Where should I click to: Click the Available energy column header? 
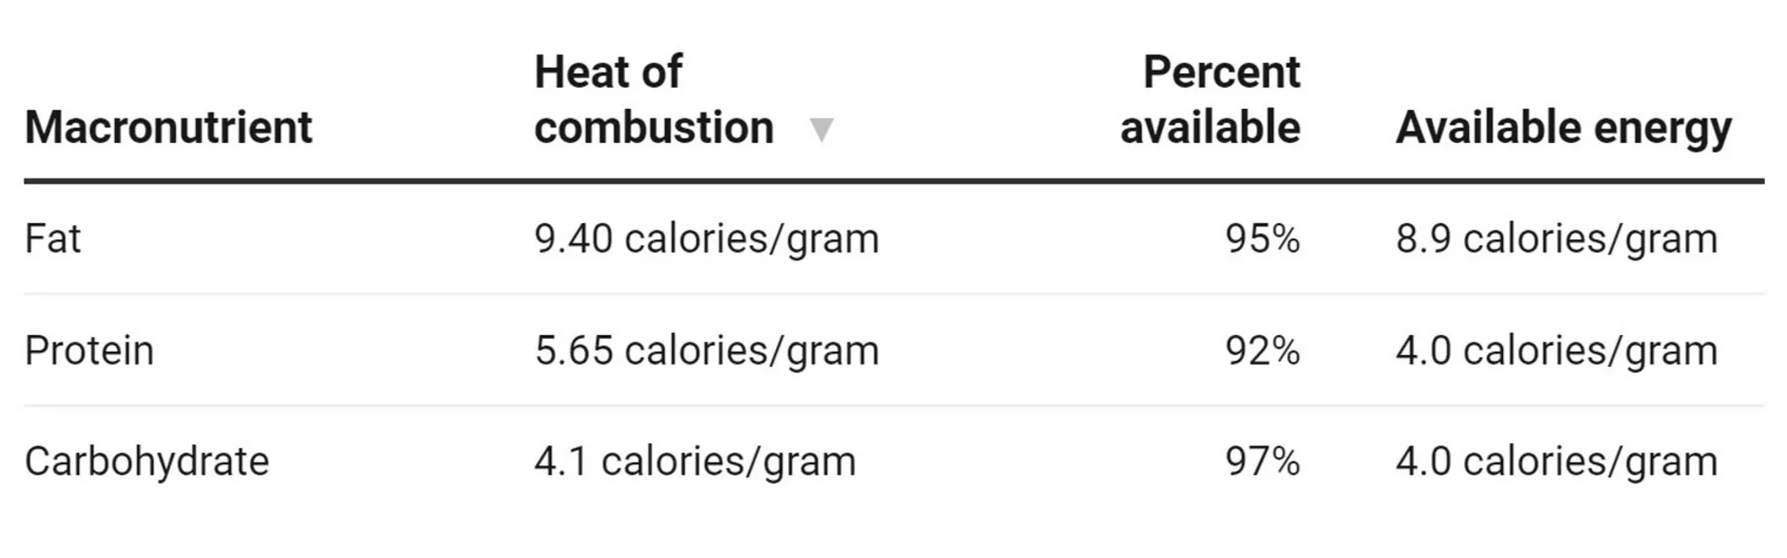point(1563,128)
